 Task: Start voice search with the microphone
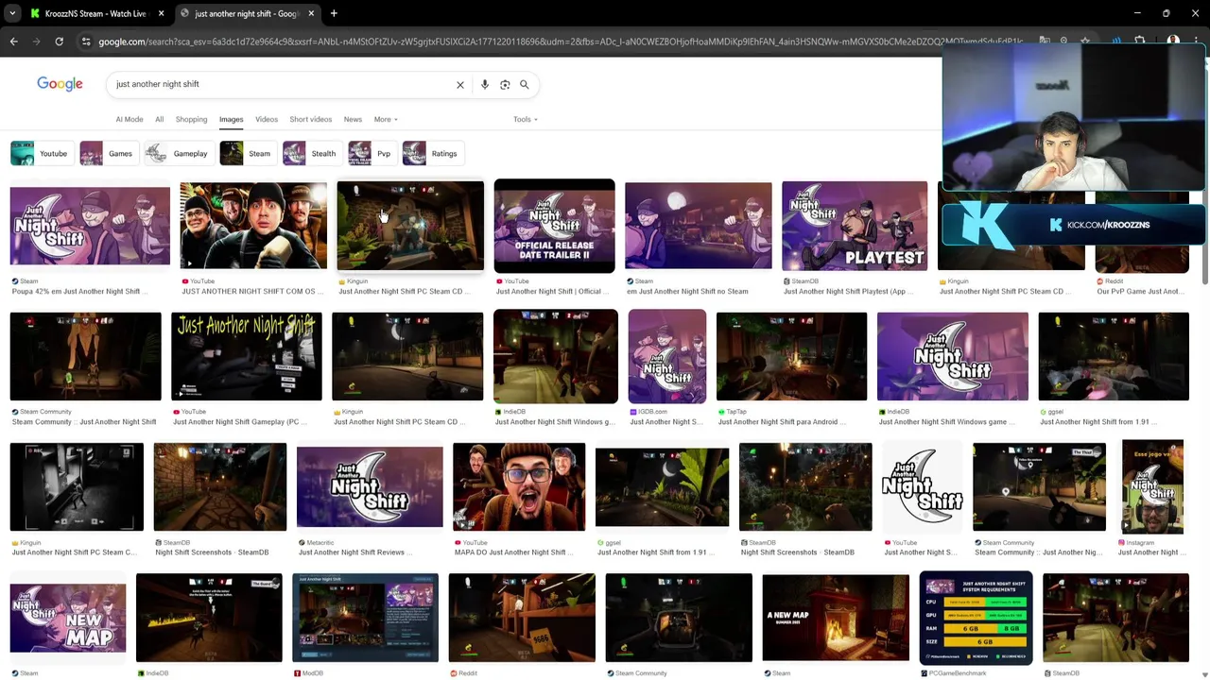click(485, 85)
